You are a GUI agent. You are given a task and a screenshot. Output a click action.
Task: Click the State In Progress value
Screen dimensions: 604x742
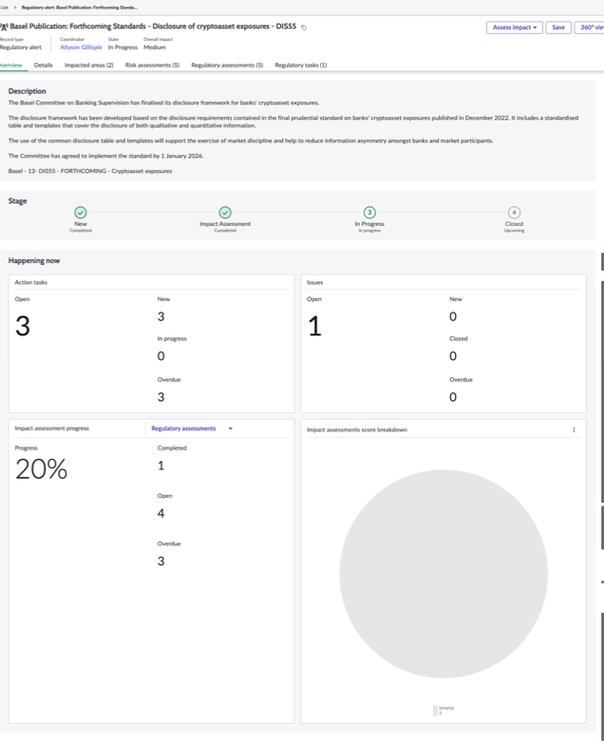[123, 48]
